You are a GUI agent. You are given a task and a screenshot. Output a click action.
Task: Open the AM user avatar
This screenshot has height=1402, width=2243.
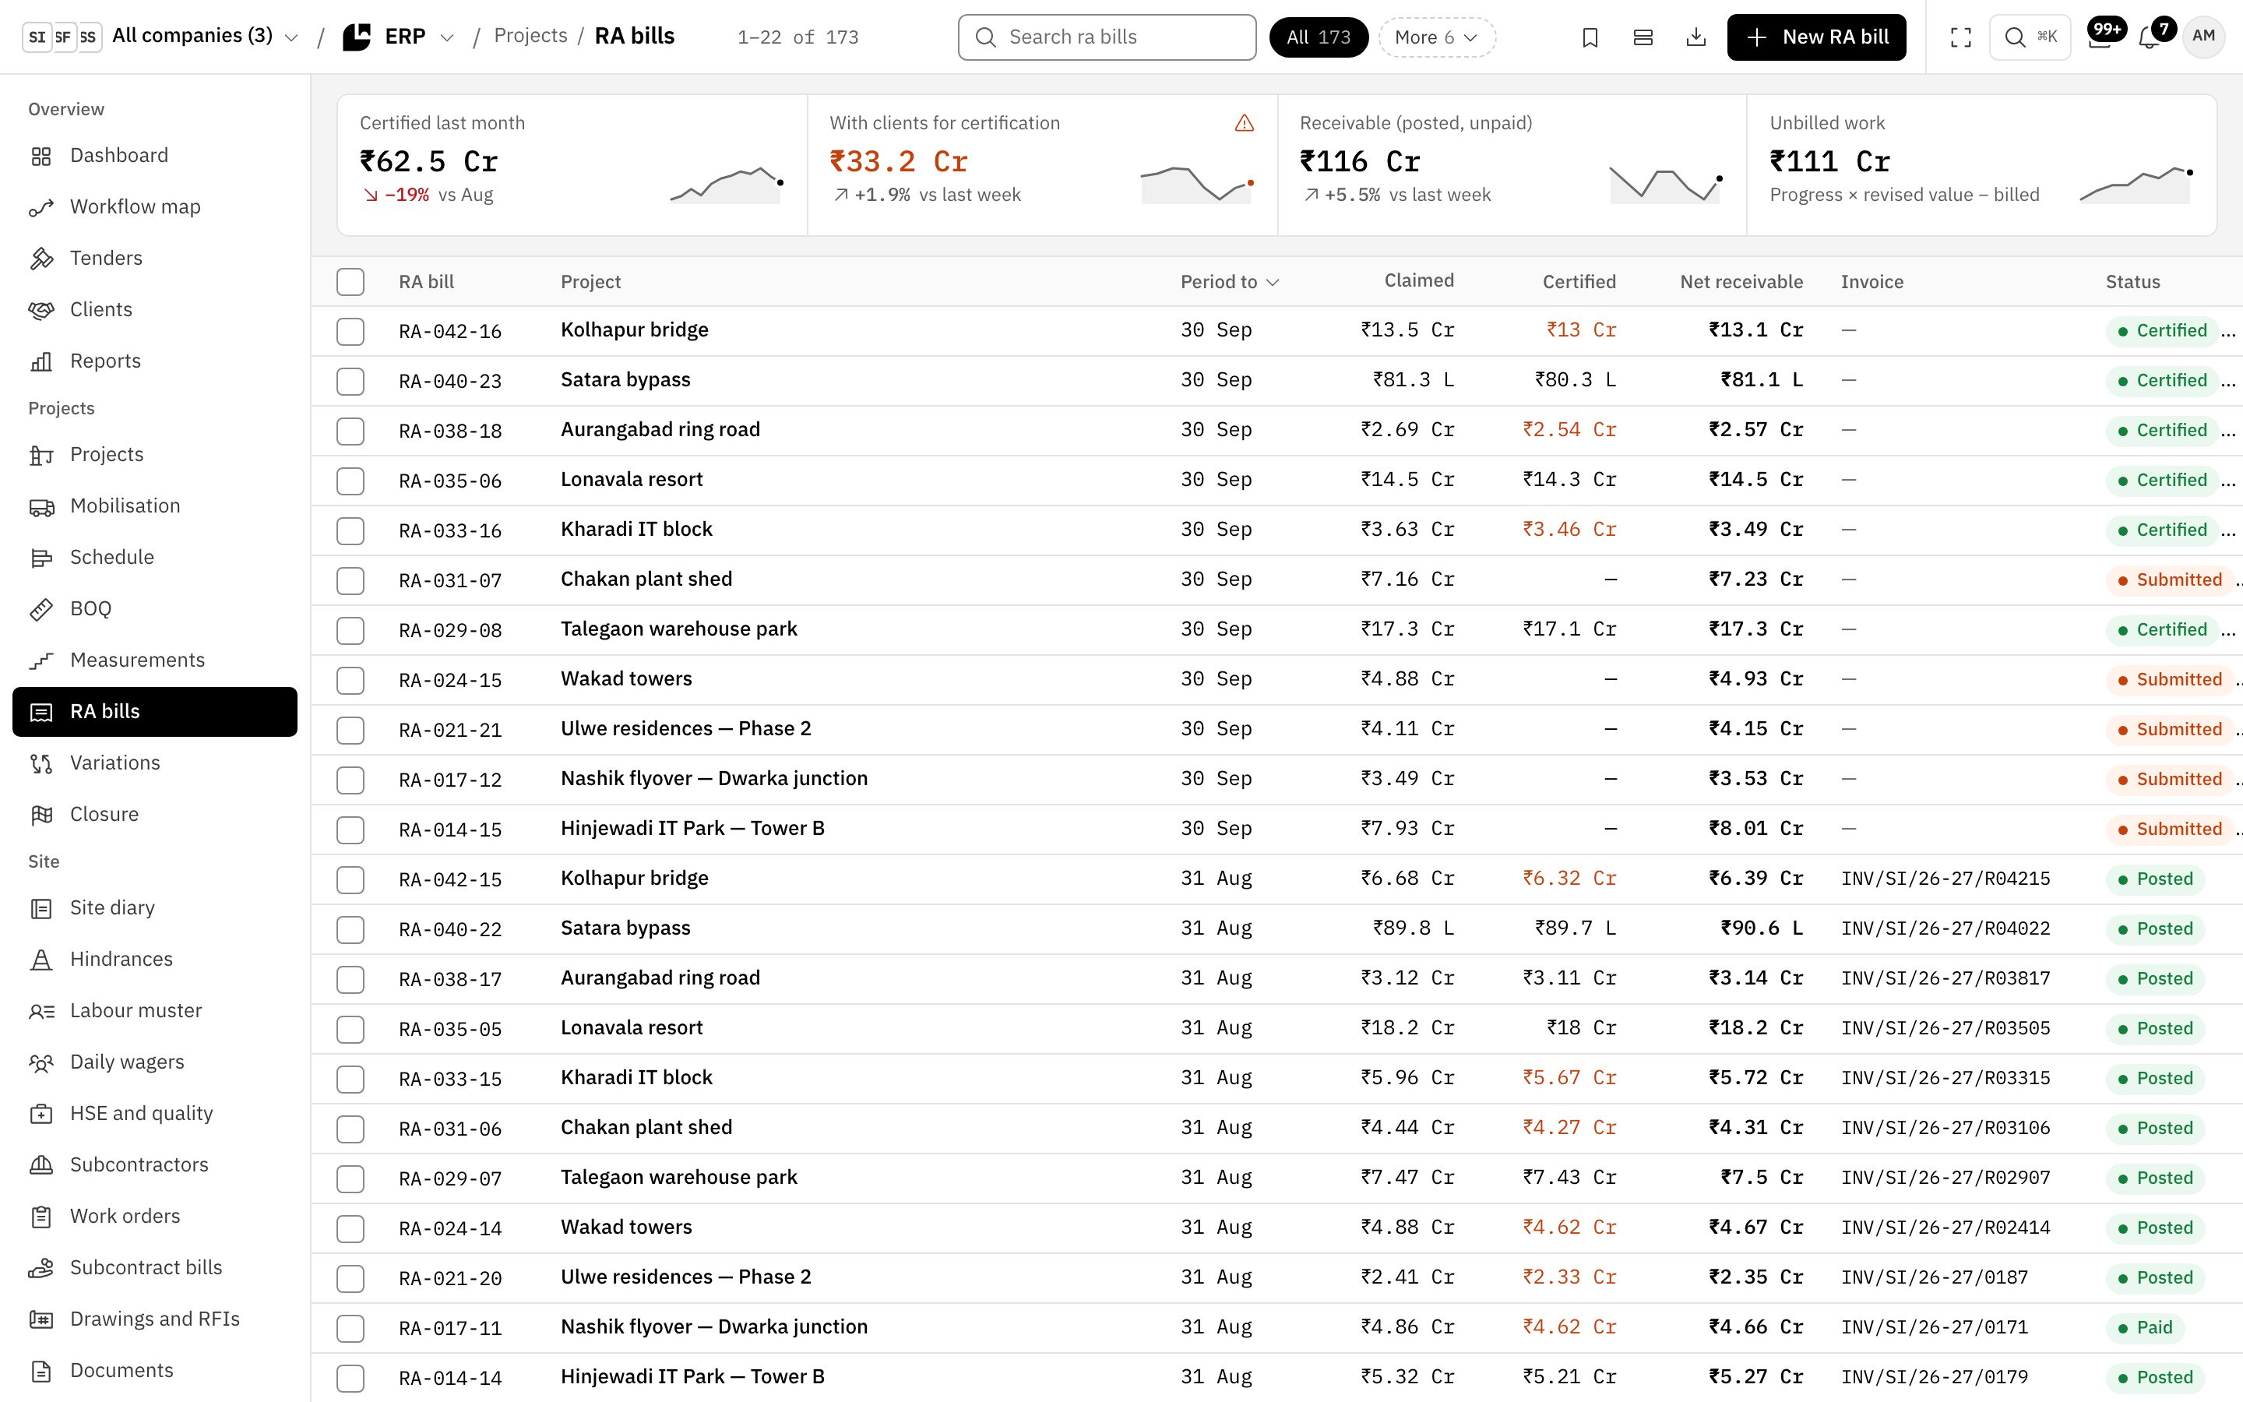[x=2203, y=37]
